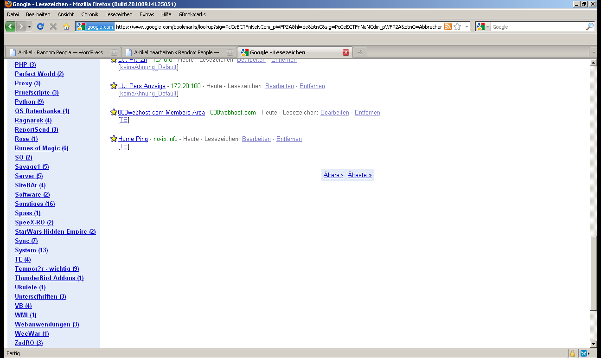Click the vertical scrollbar down arrow

pos(593,344)
